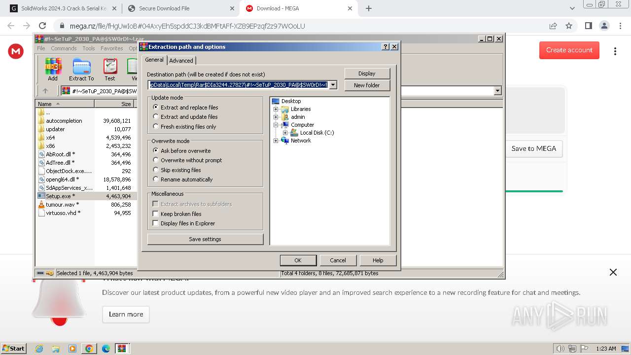This screenshot has height=355, width=631.
Task: Click the Create account button on MEGA
Action: coord(569,50)
